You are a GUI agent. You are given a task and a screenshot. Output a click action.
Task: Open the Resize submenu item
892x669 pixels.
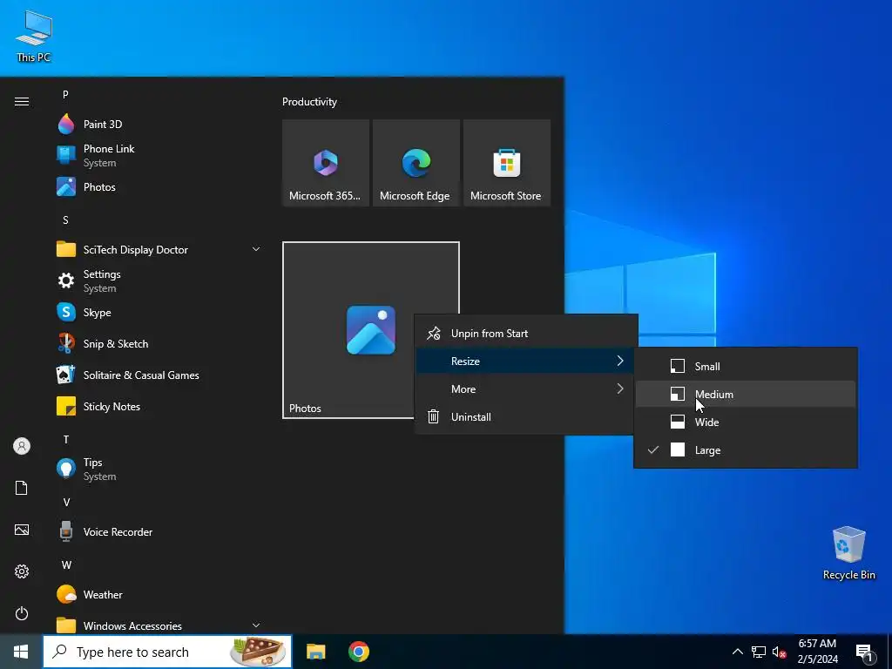click(x=526, y=362)
